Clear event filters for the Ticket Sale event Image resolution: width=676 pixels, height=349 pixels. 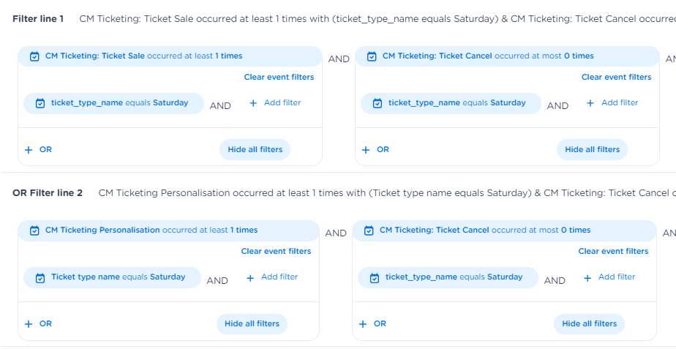click(279, 77)
